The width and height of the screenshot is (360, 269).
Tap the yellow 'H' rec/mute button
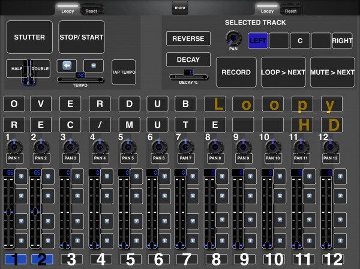302,125
